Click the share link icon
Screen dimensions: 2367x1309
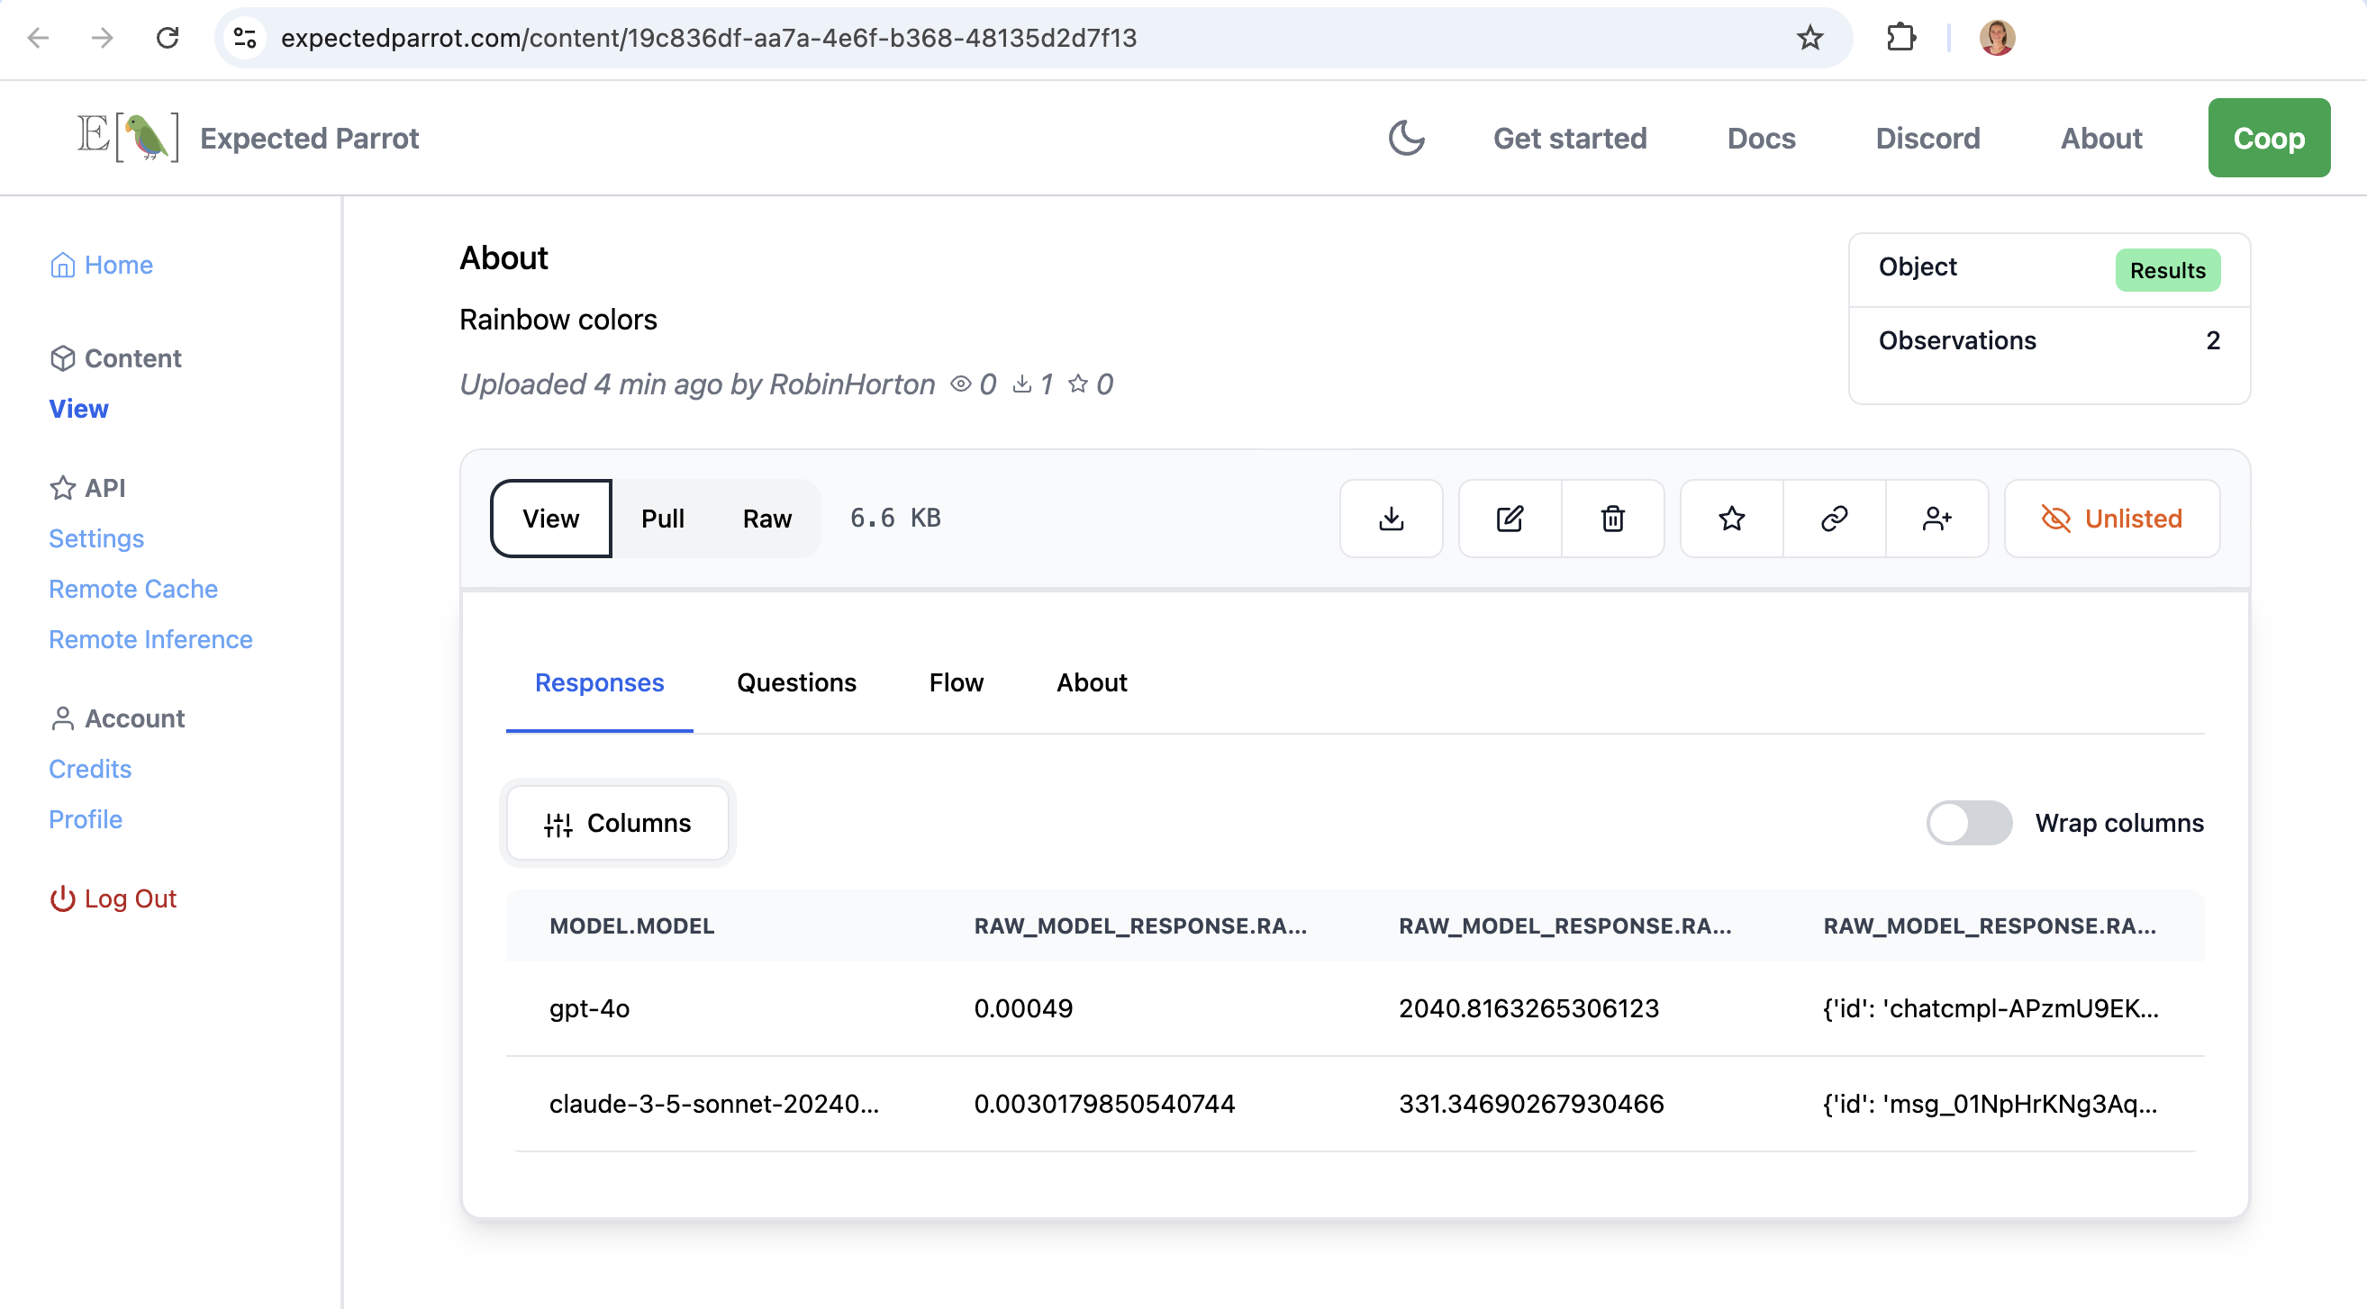tap(1833, 518)
